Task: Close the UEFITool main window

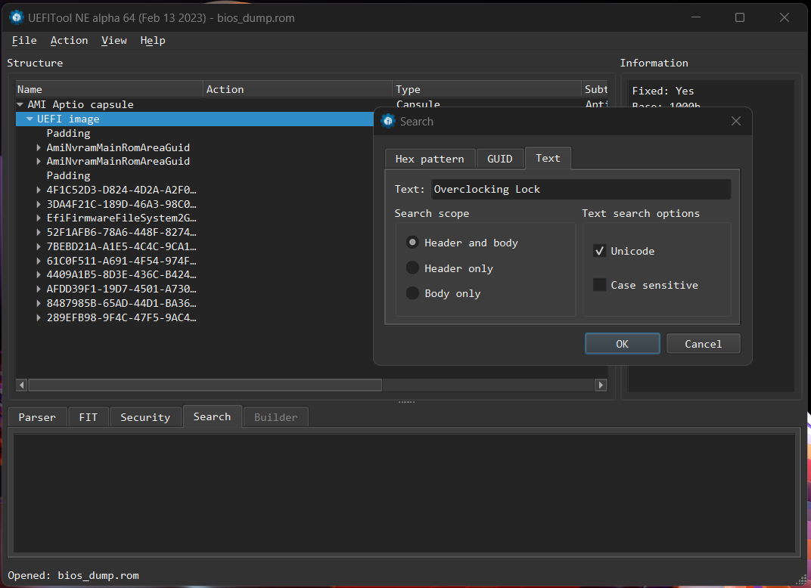Action: pyautogui.click(x=785, y=17)
